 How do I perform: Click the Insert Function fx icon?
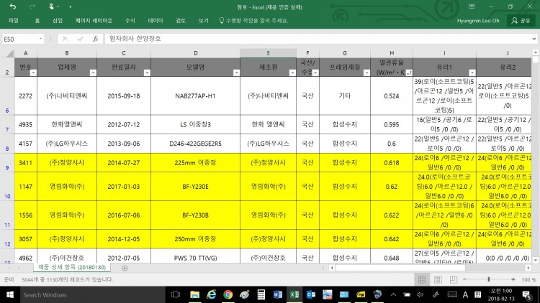pyautogui.click(x=95, y=39)
